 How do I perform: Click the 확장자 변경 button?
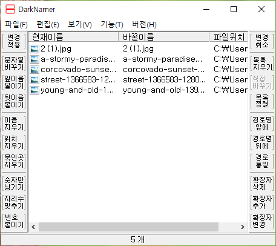(x=262, y=221)
